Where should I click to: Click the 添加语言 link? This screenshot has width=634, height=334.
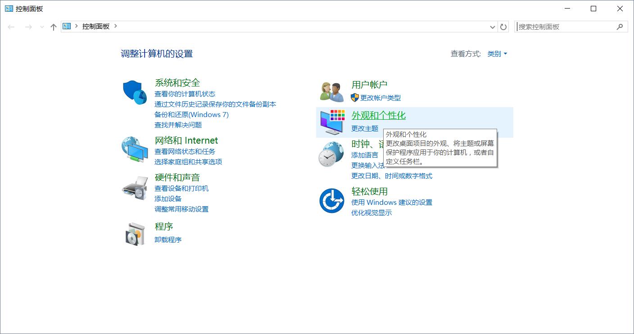[x=365, y=155]
